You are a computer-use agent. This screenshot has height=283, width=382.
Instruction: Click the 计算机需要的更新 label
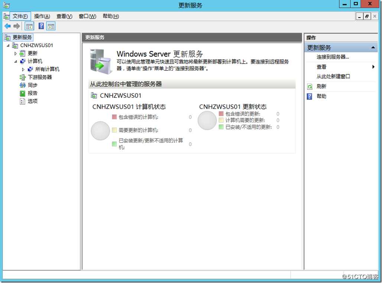coord(245,120)
